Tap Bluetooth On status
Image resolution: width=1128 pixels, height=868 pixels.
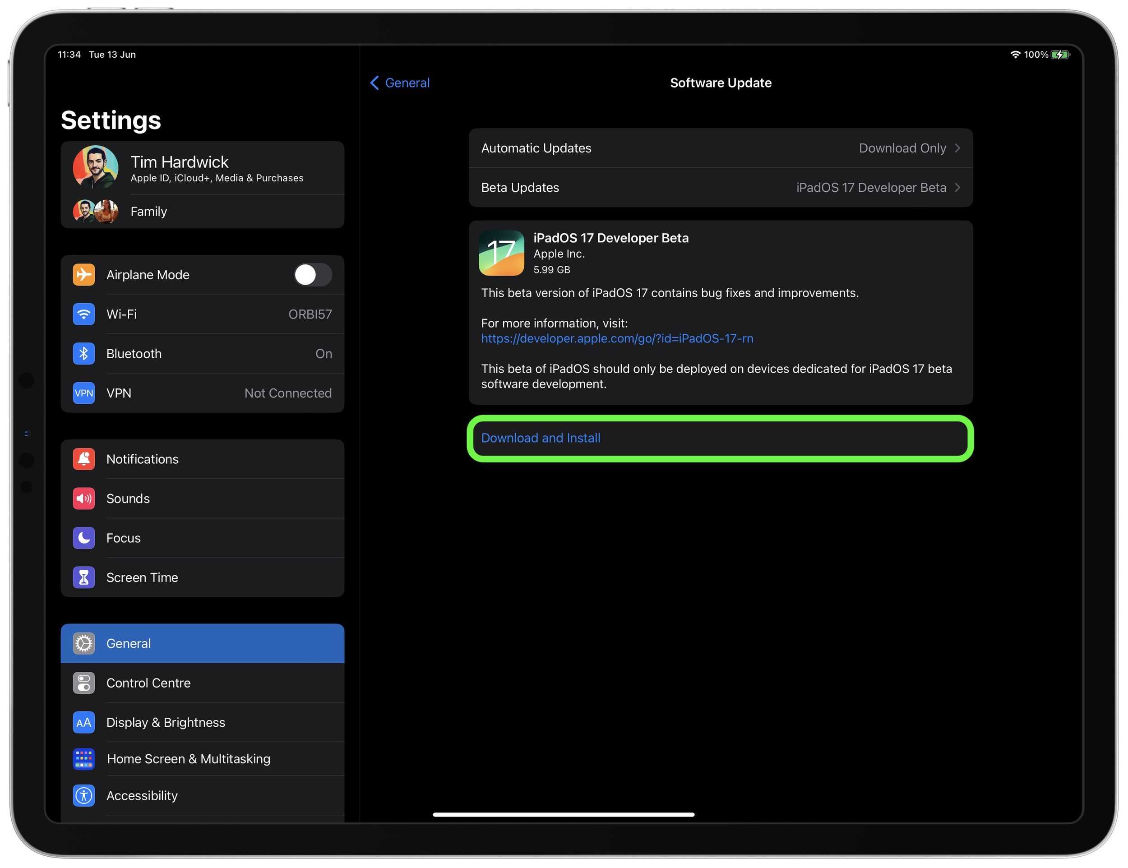click(x=324, y=354)
